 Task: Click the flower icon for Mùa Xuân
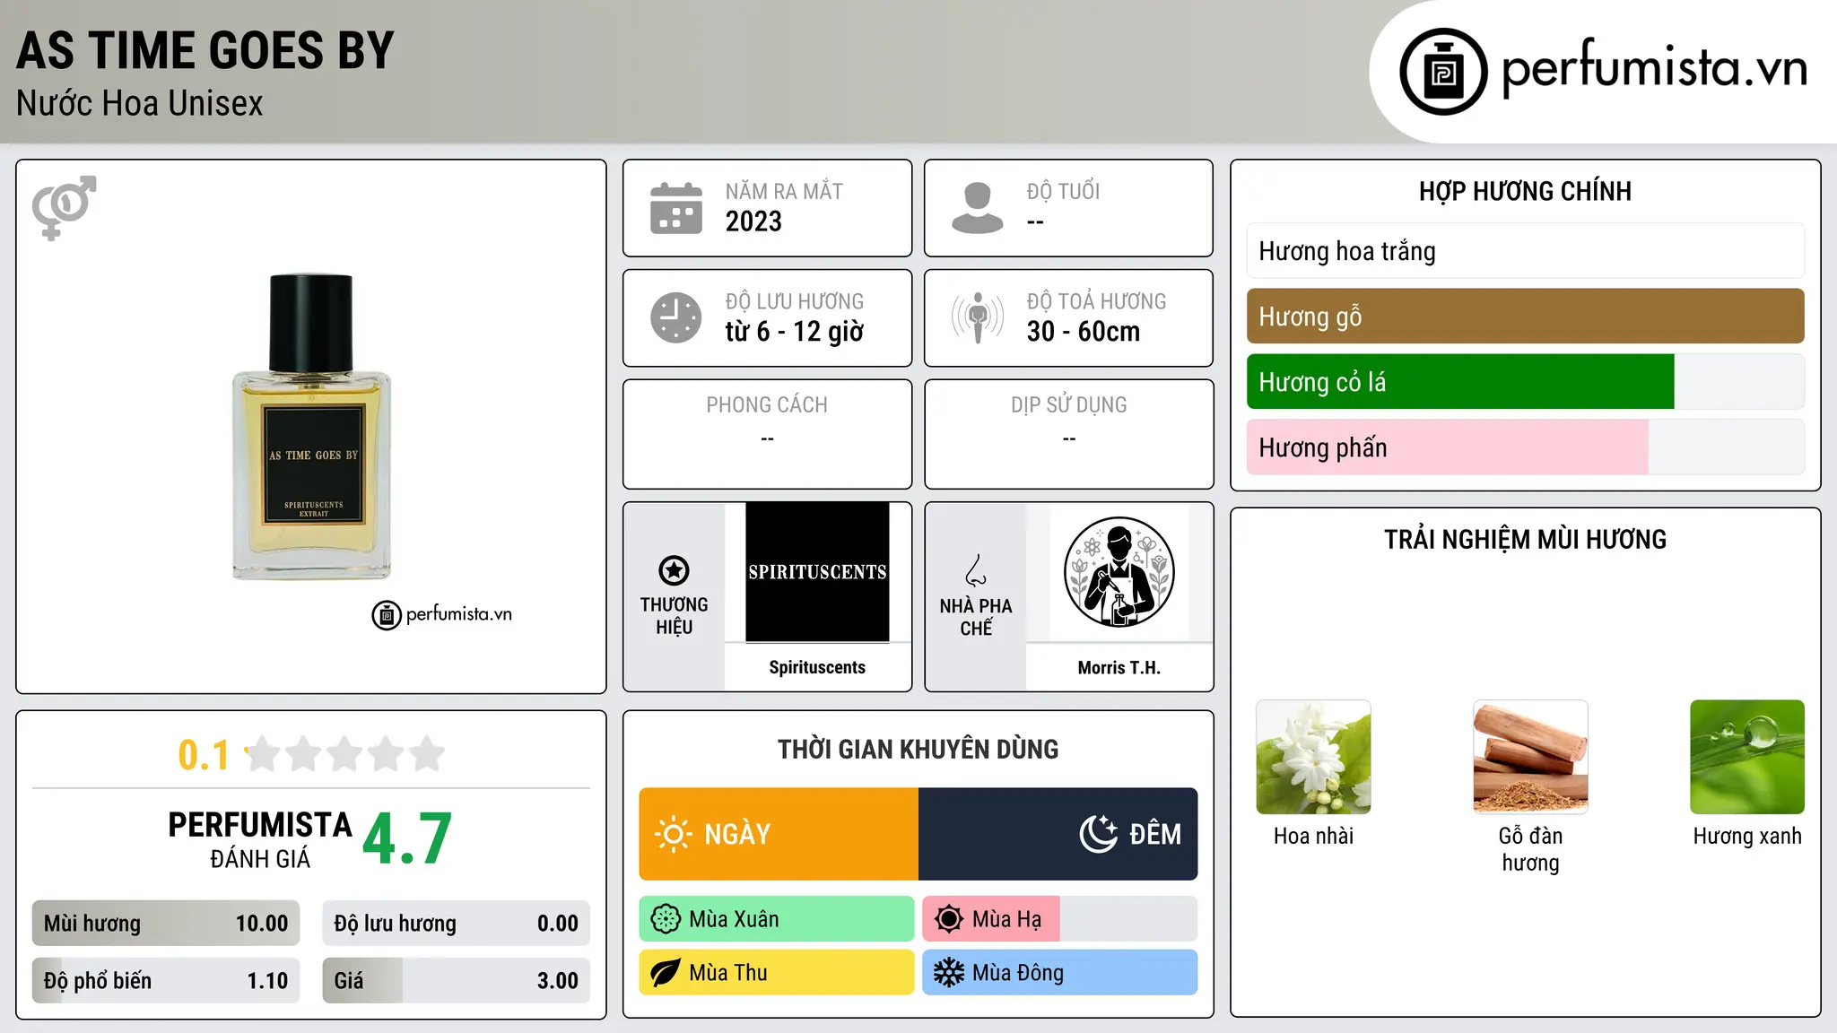666,919
